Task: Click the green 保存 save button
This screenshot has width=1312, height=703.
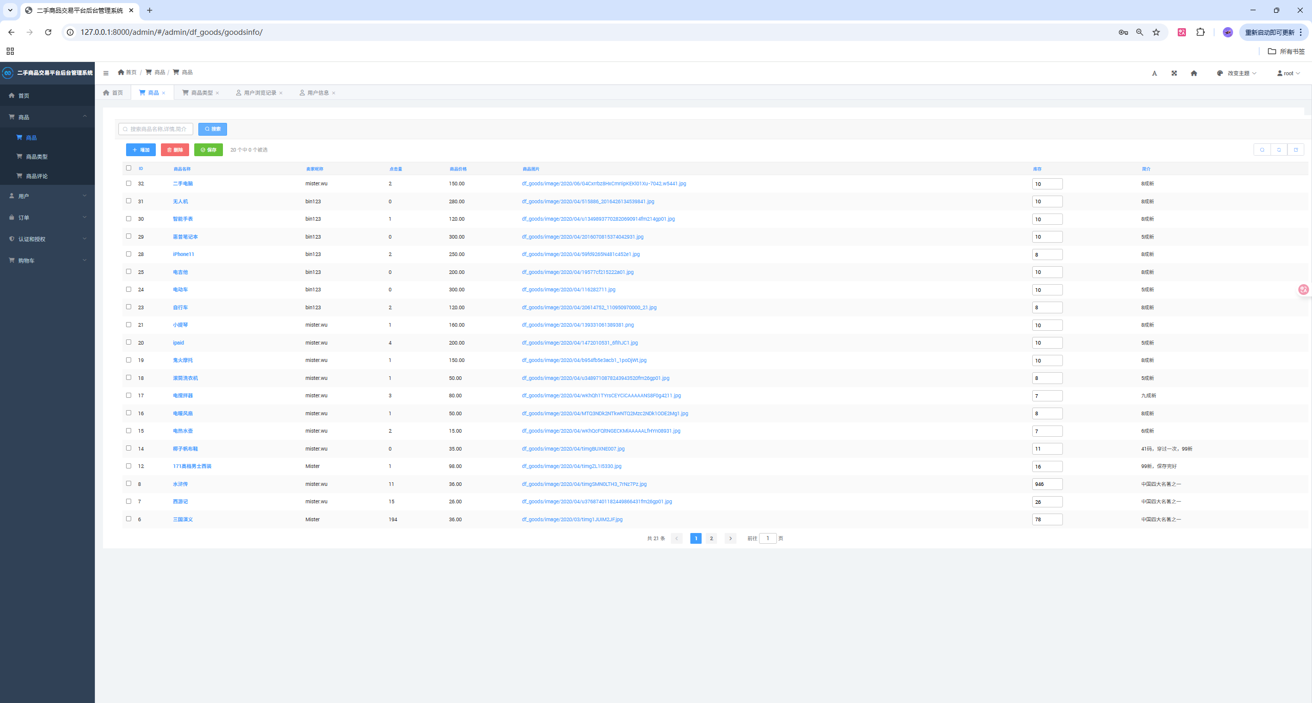Action: pos(209,150)
